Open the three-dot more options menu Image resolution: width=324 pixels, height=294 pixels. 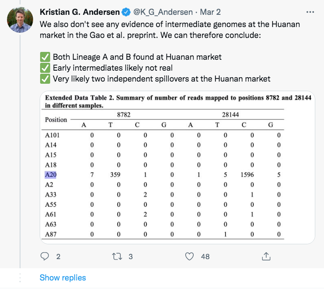point(310,12)
